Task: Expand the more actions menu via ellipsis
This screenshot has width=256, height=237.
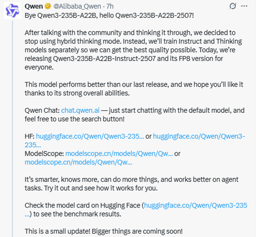Action: click(x=244, y=6)
